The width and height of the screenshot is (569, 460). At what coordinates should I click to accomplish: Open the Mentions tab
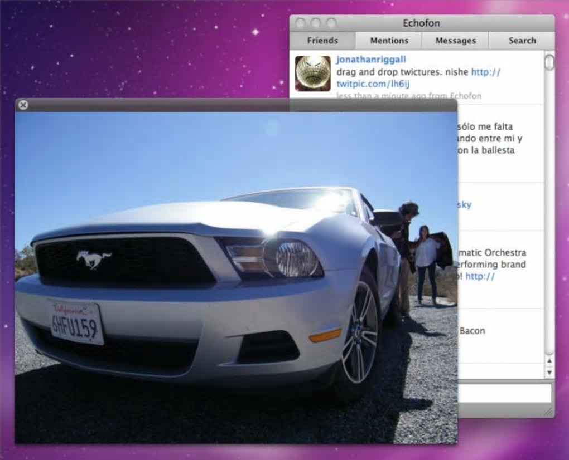pos(389,41)
